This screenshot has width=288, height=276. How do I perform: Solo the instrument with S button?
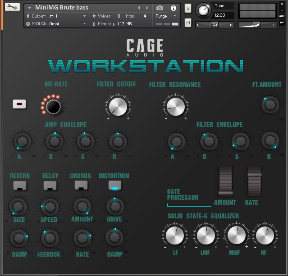coord(188,9)
